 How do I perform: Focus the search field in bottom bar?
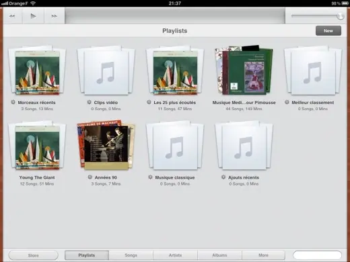pos(317,255)
